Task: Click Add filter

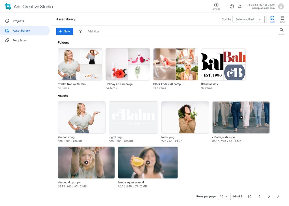Action: (x=93, y=31)
